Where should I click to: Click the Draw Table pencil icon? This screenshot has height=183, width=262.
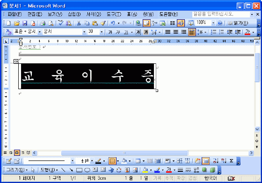pyautogui.click(x=8, y=161)
